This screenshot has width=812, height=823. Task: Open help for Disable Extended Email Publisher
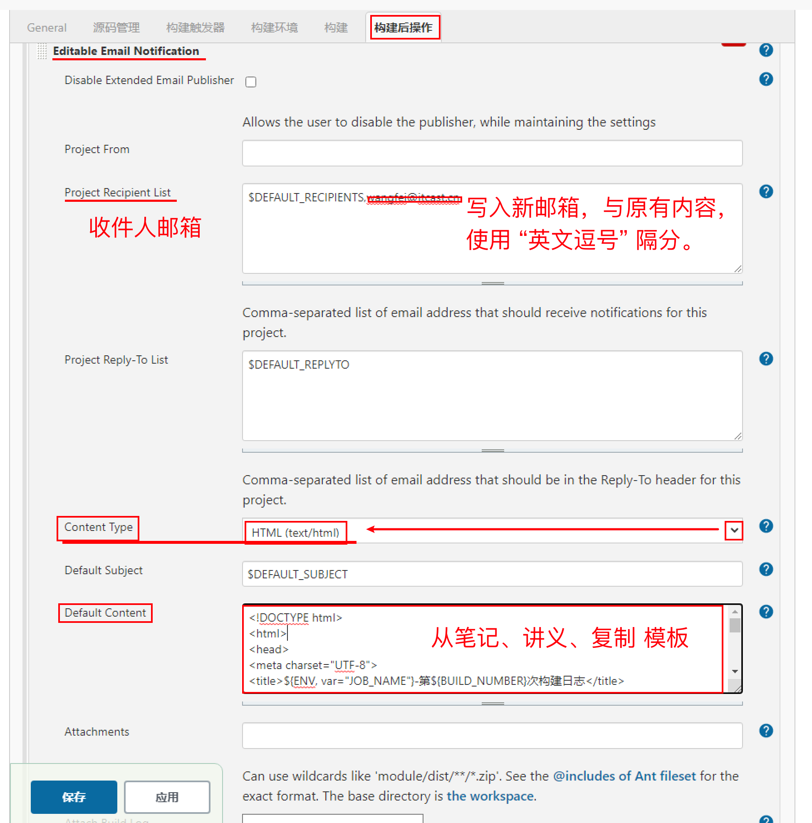coord(765,79)
